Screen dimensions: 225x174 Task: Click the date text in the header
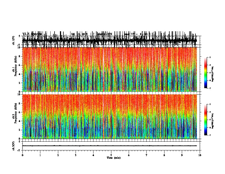(x=79, y=34)
